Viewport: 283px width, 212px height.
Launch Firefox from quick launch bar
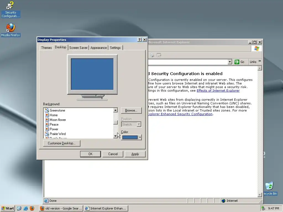click(32, 208)
